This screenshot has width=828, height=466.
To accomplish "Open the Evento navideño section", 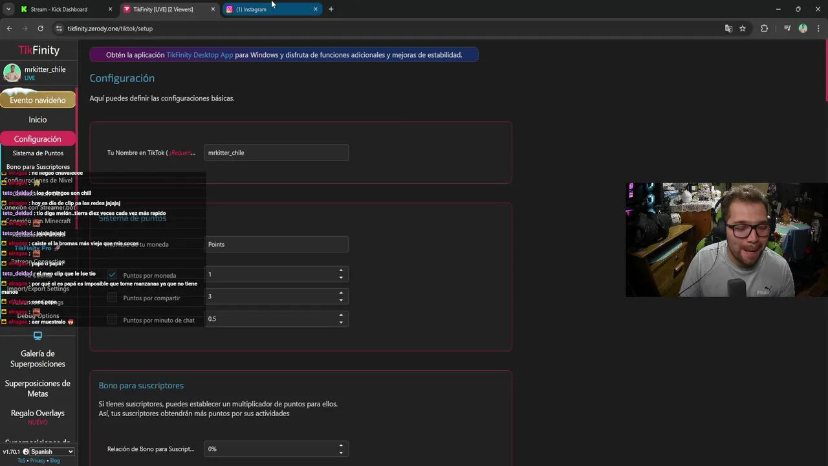I will [x=38, y=100].
